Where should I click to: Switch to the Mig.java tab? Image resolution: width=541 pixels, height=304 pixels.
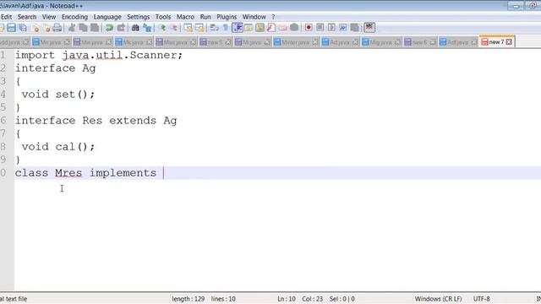coord(380,42)
